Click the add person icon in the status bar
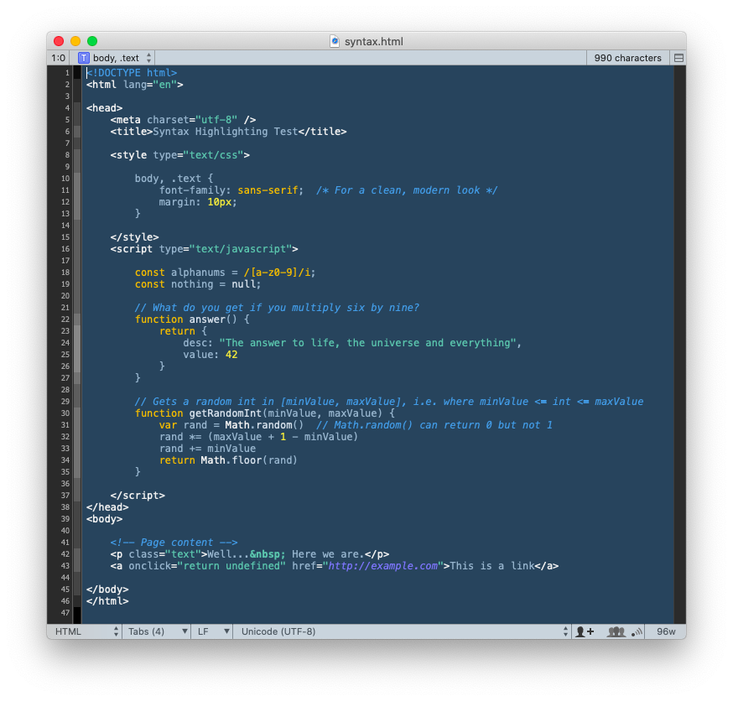 585,632
